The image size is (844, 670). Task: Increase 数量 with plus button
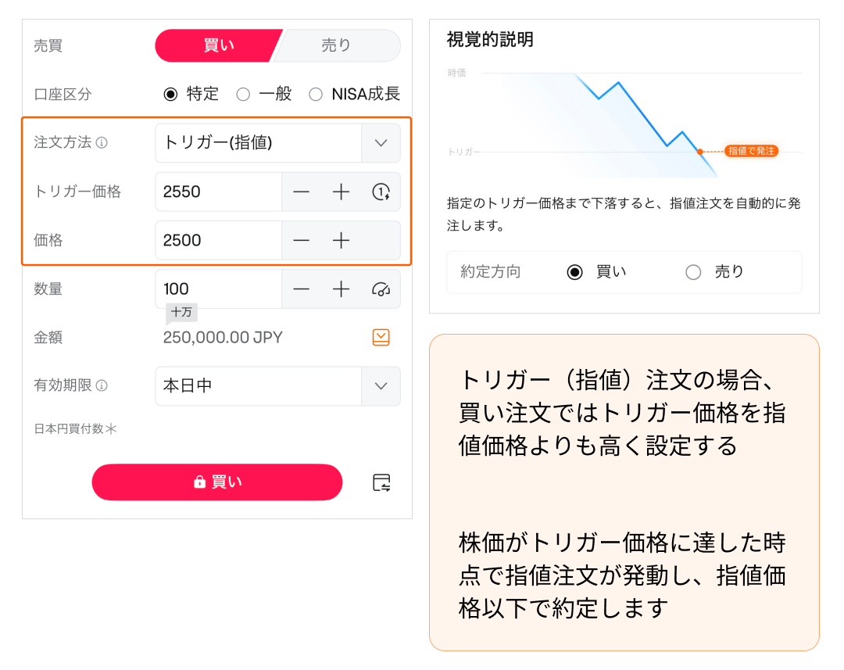point(341,289)
